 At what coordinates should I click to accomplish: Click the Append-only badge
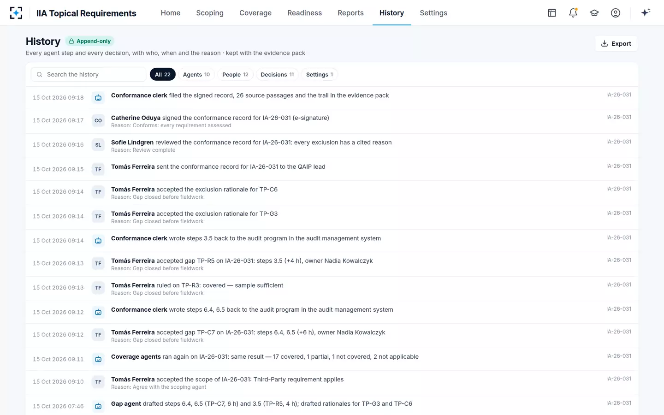click(x=89, y=41)
